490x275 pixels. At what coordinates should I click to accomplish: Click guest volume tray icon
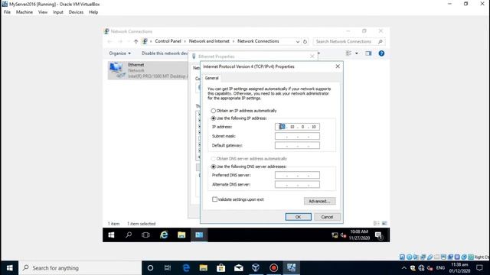343,235
